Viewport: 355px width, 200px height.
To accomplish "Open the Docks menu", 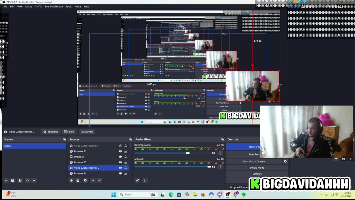I will point(29,6).
